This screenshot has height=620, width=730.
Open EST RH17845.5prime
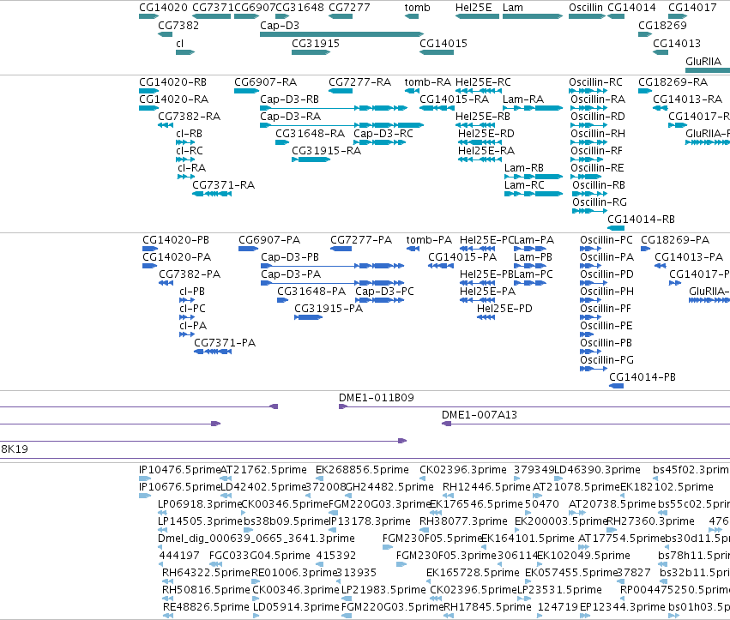point(449,616)
